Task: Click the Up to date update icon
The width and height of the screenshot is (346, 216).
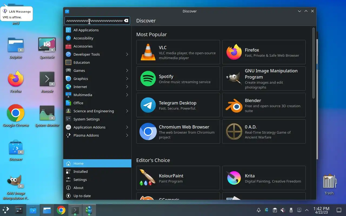Action: [68, 196]
